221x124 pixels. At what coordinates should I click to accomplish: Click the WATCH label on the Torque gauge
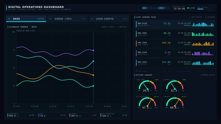pyautogui.click(x=184, y=97)
